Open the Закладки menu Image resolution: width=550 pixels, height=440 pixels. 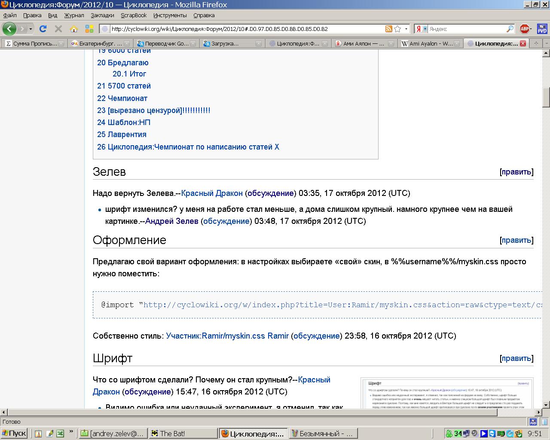(102, 15)
